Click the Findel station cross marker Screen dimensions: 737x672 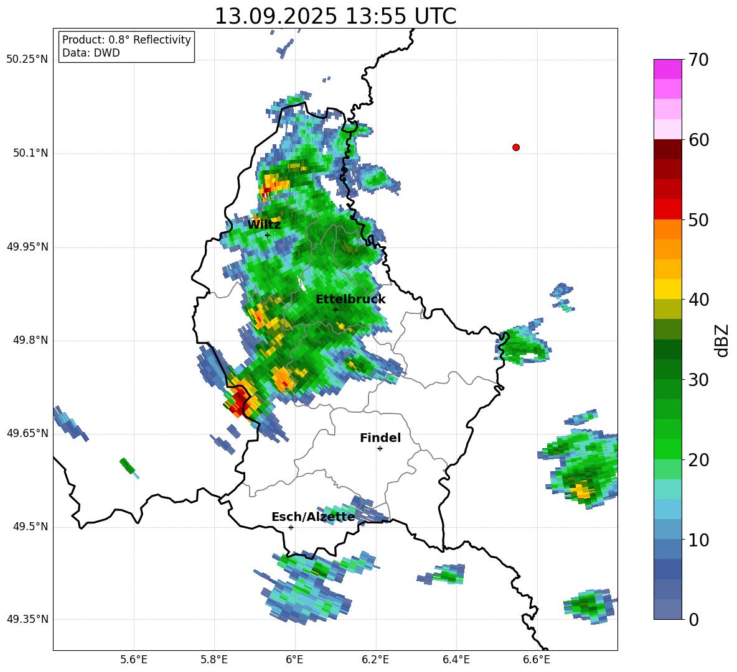point(380,449)
